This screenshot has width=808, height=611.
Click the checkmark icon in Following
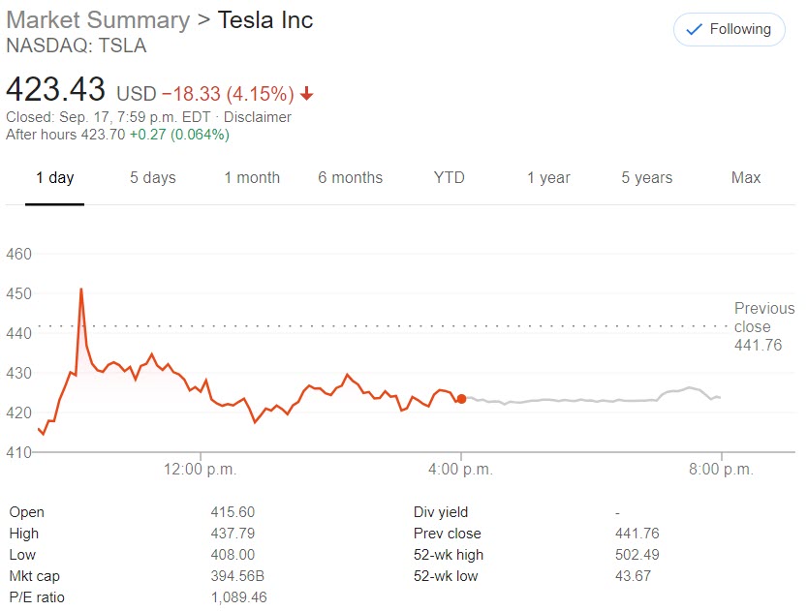[x=694, y=30]
